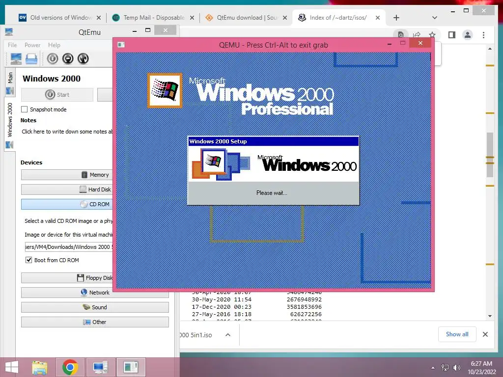Close the Temp Mail tab
The height and width of the screenshot is (377, 503).
click(x=192, y=18)
